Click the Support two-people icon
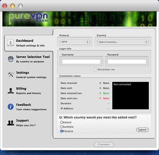This screenshot has width=159, height=155. [11, 123]
